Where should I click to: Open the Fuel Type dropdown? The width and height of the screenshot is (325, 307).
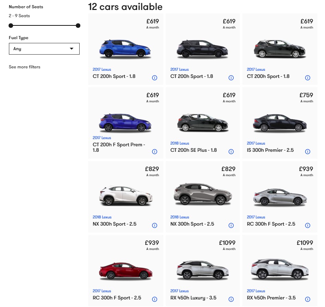pos(44,49)
